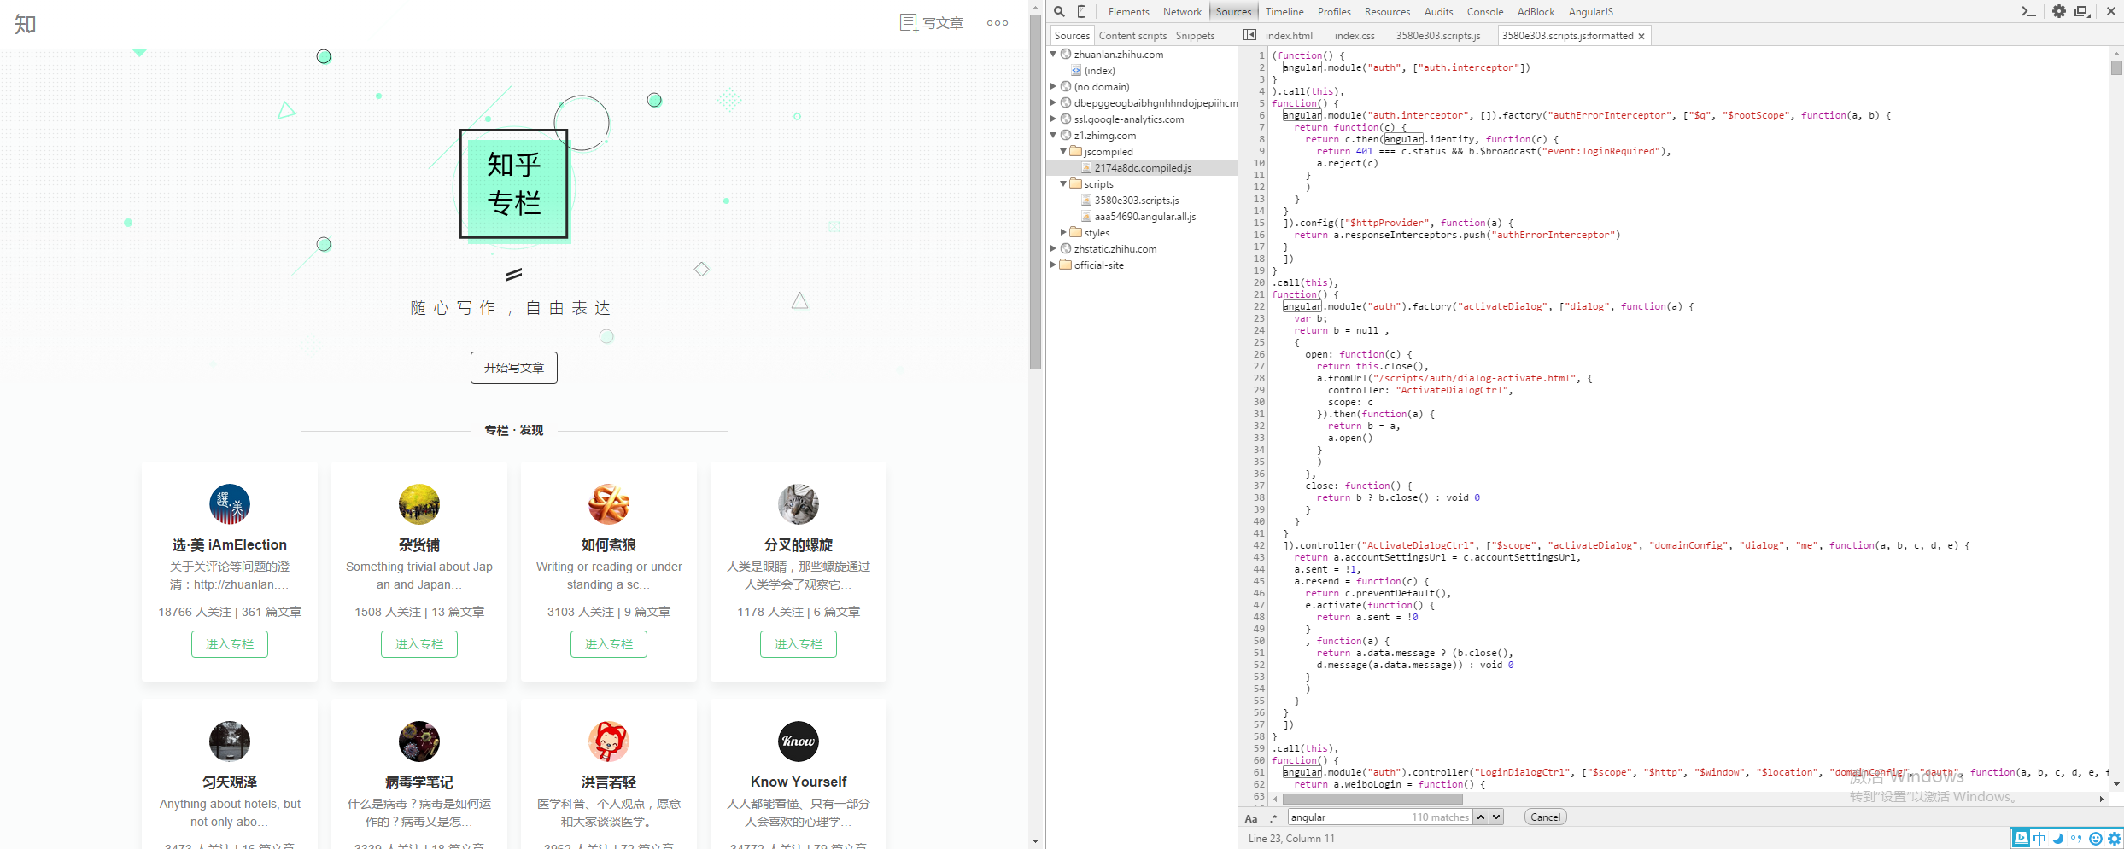This screenshot has height=849, width=2124.
Task: Switch to the Console panel
Action: point(1485,11)
